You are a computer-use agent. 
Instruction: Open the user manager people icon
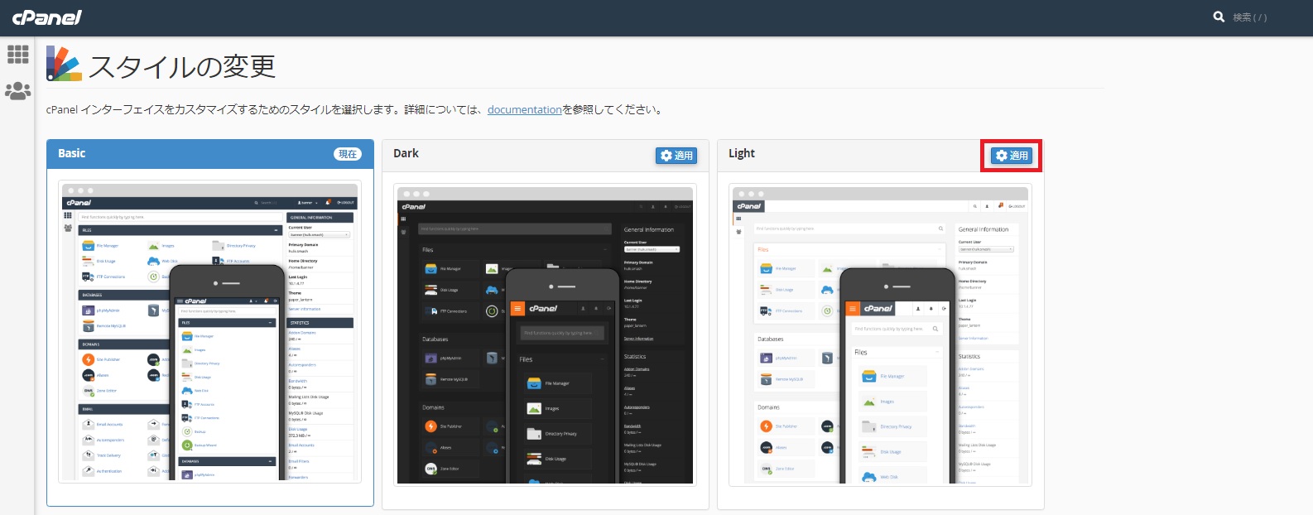click(x=17, y=90)
